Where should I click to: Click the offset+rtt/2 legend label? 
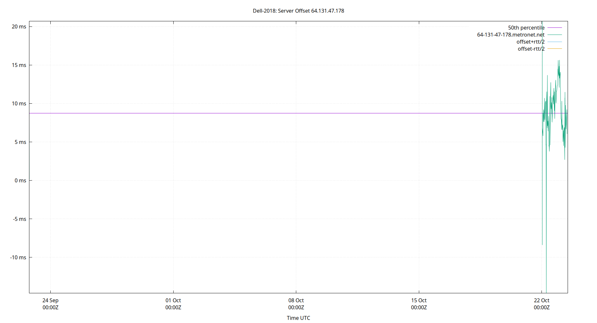[531, 42]
